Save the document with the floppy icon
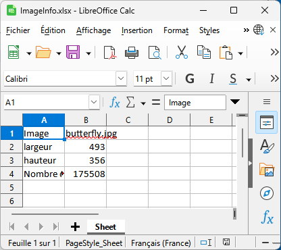The height and width of the screenshot is (250, 281). click(73, 52)
